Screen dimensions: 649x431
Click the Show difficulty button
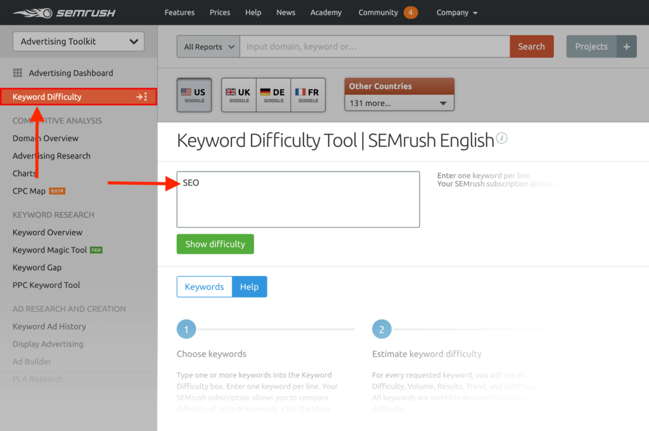(x=215, y=244)
